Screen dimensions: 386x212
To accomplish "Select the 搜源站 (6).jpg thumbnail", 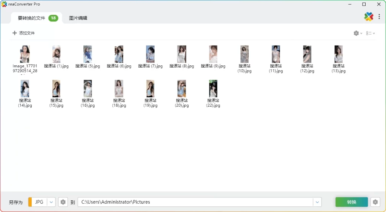I will click(x=119, y=54).
